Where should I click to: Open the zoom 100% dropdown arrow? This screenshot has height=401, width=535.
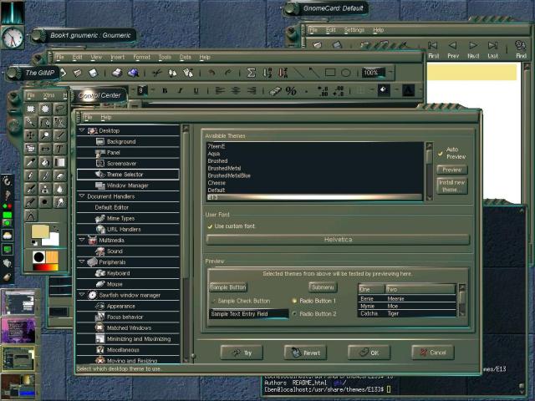pyautogui.click(x=390, y=73)
